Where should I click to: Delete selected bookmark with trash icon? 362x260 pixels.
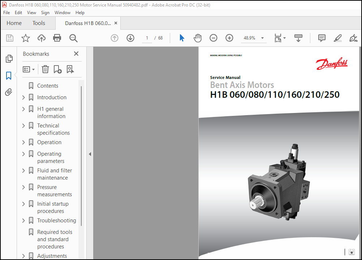click(45, 69)
